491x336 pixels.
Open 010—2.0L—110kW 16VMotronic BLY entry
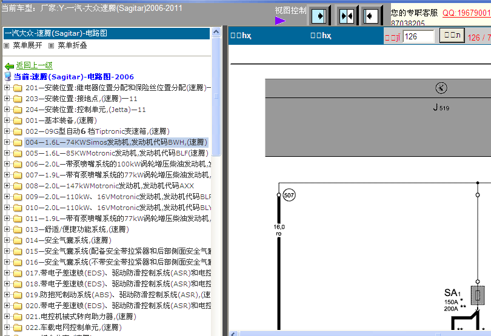pos(118,208)
